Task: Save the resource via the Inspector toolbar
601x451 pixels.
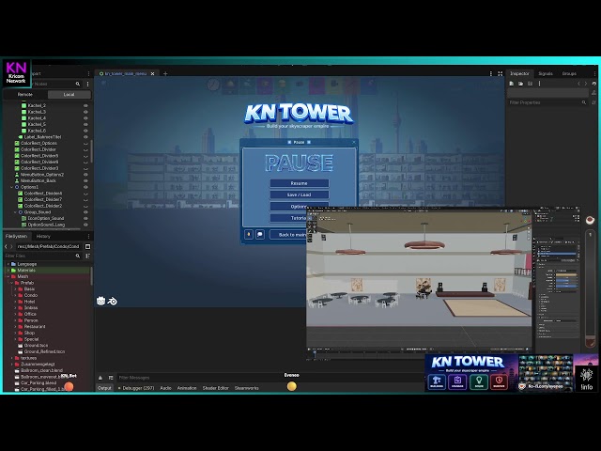Action: [x=530, y=84]
